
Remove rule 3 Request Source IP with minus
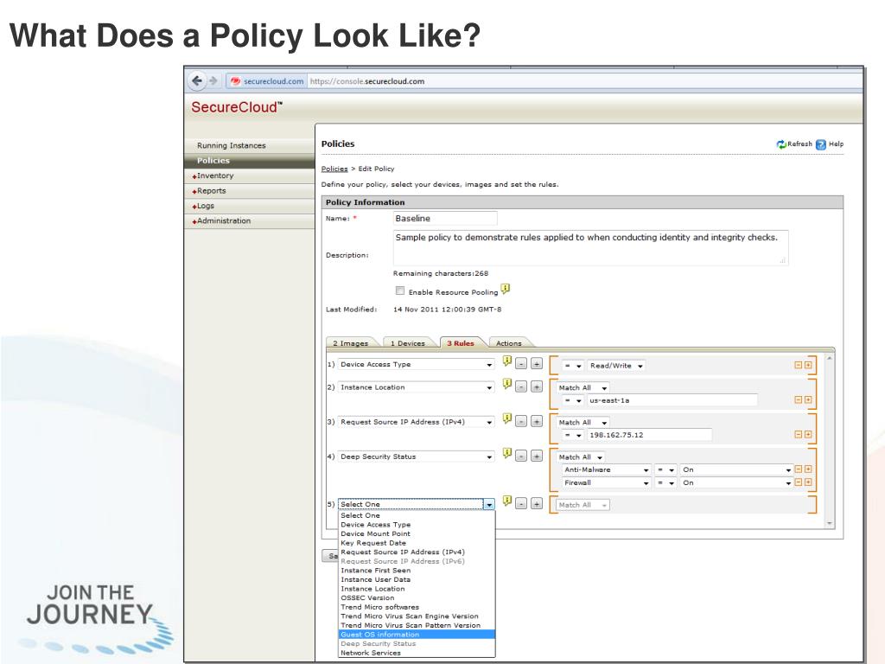click(521, 421)
